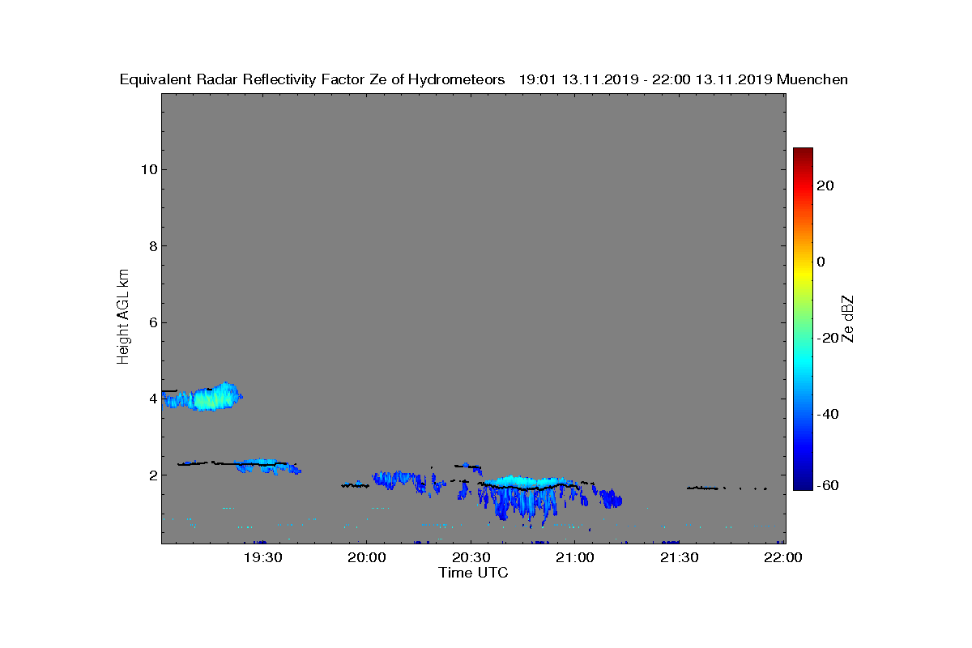Click the '21:30' time tick label
This screenshot has width=972, height=648.
[x=679, y=557]
